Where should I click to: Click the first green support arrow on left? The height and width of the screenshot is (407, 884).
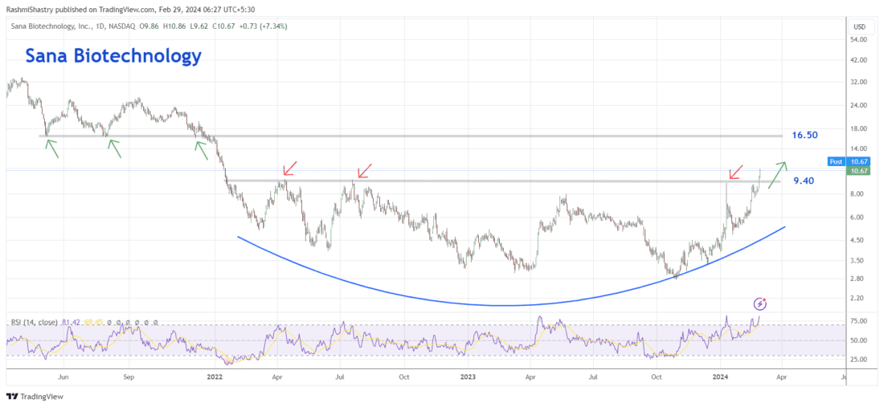pos(52,148)
